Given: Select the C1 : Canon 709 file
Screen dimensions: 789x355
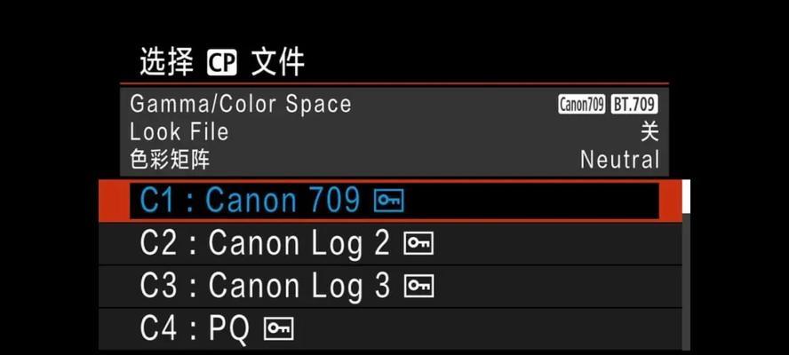Looking at the screenshot, I should 390,201.
